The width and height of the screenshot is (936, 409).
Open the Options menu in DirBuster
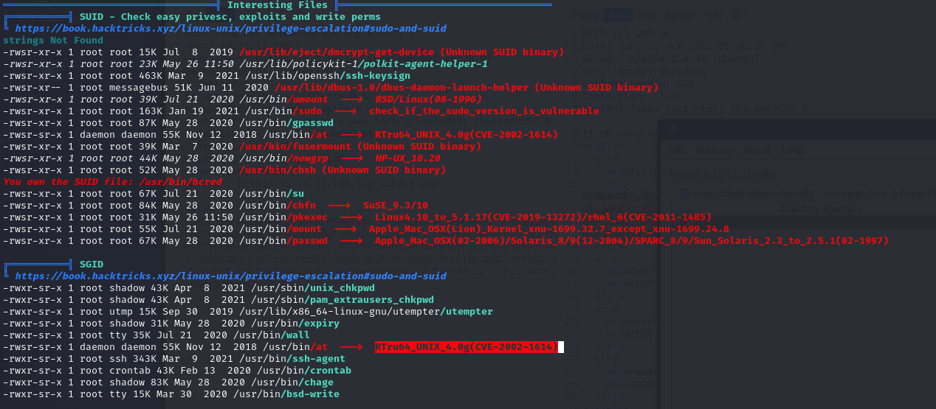coord(712,150)
